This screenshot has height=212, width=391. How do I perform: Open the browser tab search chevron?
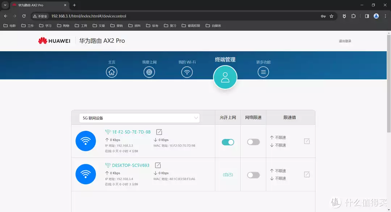point(5,5)
